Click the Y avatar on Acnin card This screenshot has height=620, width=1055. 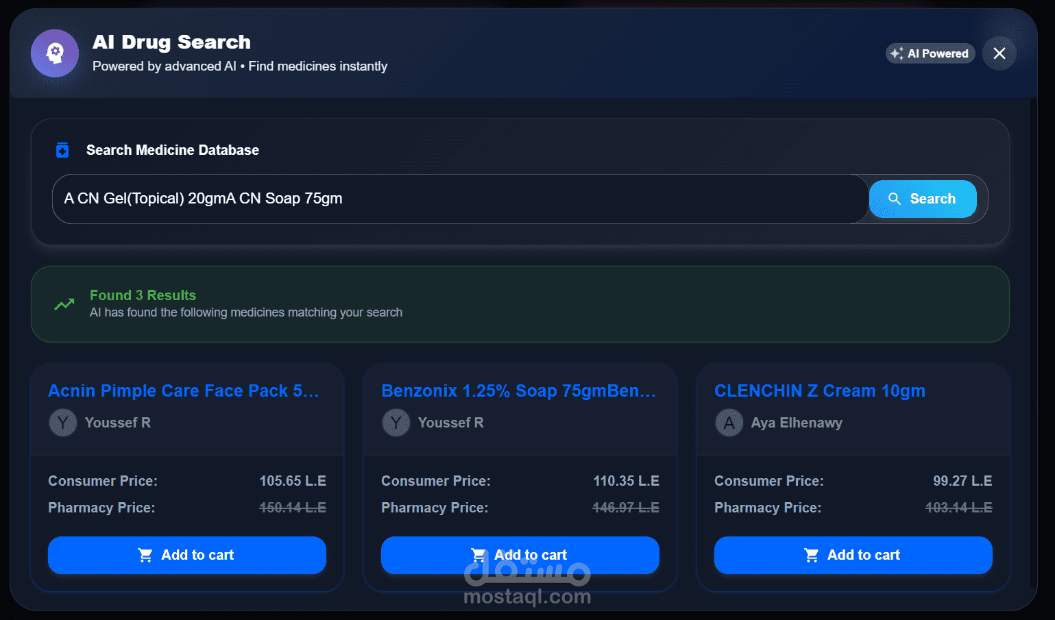(x=62, y=423)
